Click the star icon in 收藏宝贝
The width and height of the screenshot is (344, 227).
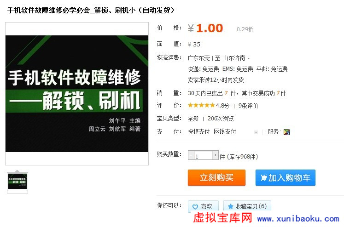(230, 206)
